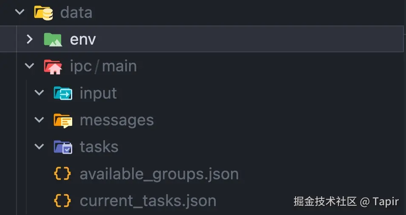Collapse the messages folder chevron

[39, 120]
